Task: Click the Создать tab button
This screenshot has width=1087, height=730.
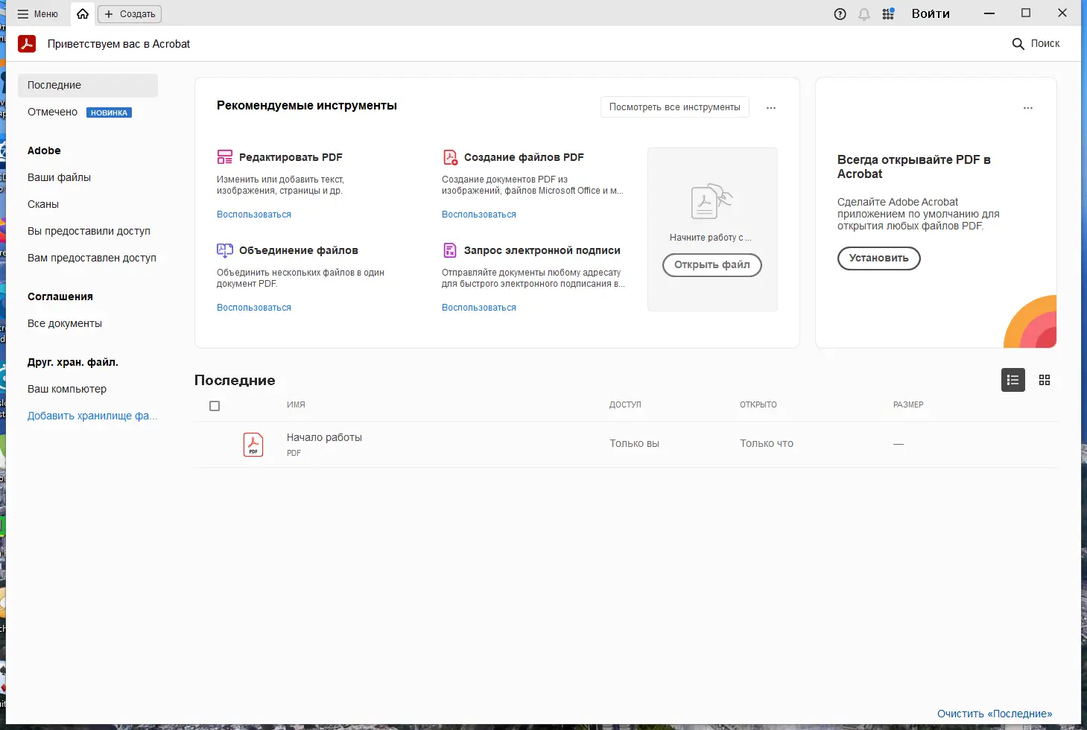Action: point(129,13)
